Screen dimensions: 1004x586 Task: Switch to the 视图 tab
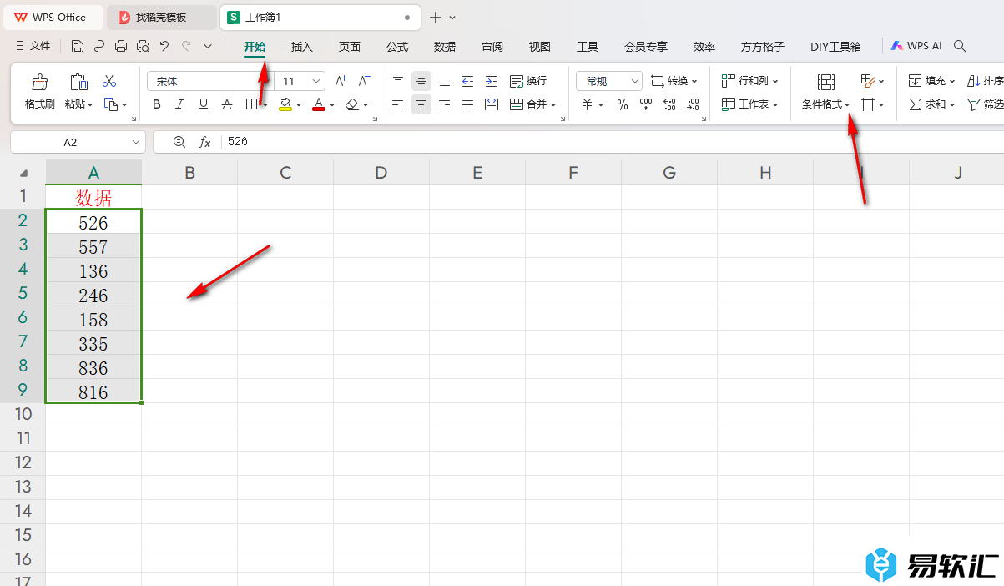coord(540,47)
